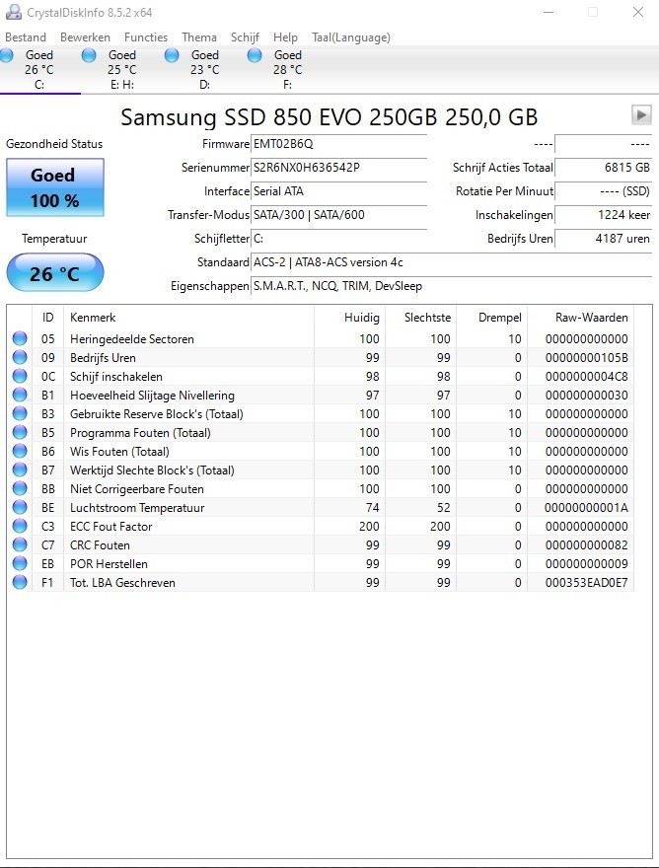Click status orb of ECC Fout Factor row
Screen dimensions: 659x868
point(20,526)
